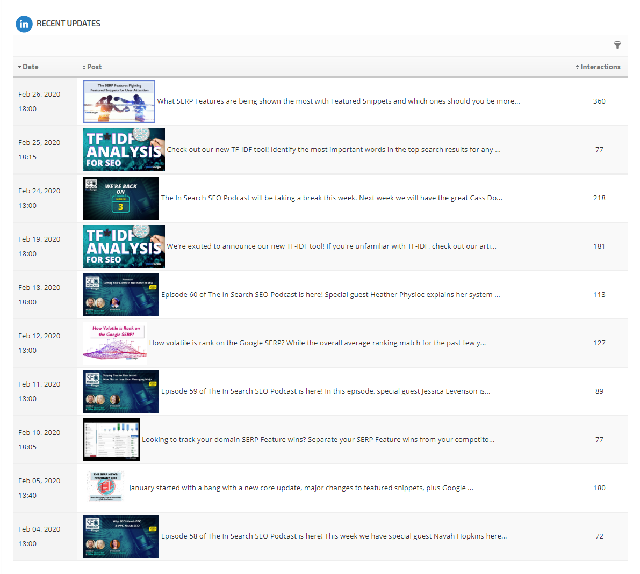Sort table by Post column
Image resolution: width=640 pixels, height=574 pixels.
(x=94, y=67)
